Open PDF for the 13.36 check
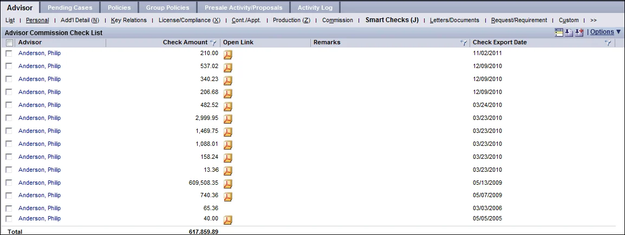The width and height of the screenshot is (625, 235). pos(227,171)
